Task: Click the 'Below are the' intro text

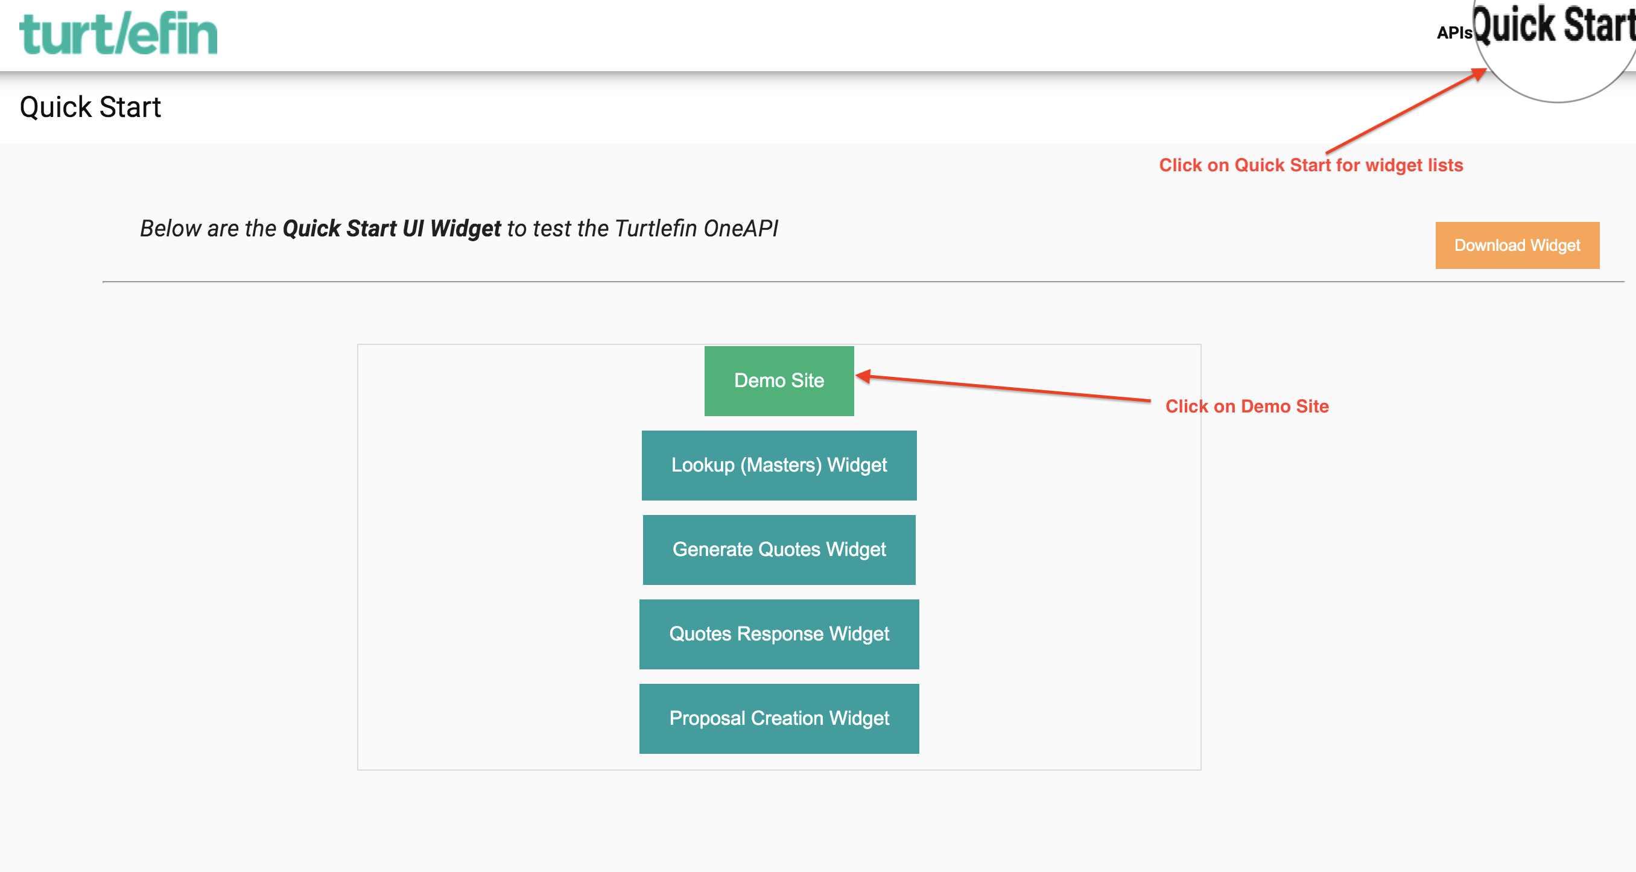Action: (208, 229)
